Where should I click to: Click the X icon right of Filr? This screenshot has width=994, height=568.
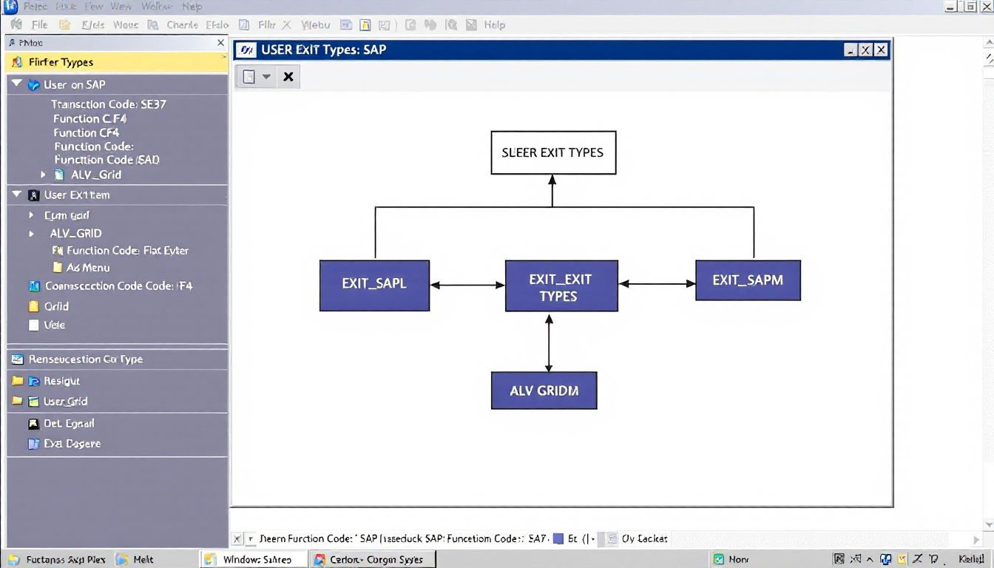tap(287, 24)
